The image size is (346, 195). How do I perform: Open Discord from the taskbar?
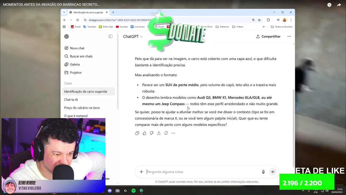tap(110, 191)
